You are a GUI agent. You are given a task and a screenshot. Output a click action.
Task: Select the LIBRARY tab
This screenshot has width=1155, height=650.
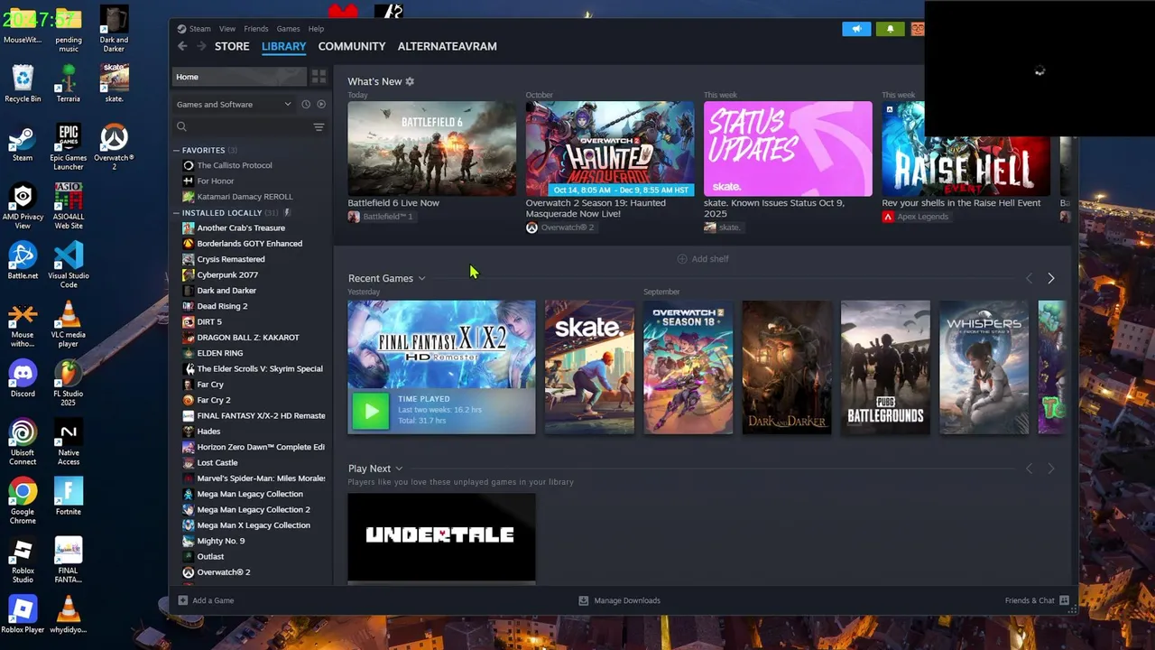tap(284, 46)
